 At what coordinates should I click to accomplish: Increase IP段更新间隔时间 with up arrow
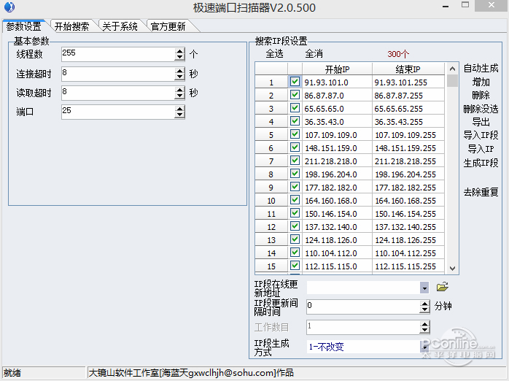pos(424,304)
